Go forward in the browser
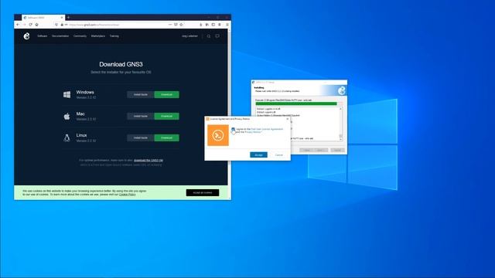 tap(24, 25)
